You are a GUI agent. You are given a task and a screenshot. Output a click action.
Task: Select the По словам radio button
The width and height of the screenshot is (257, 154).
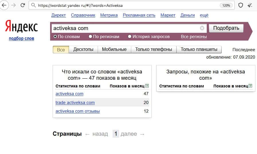coord(55,37)
